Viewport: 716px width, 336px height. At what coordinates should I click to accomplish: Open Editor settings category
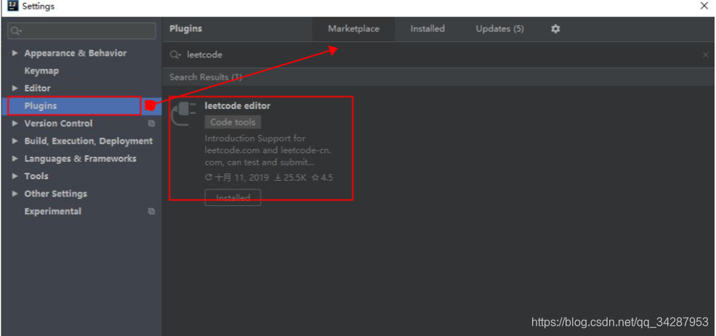(x=38, y=89)
